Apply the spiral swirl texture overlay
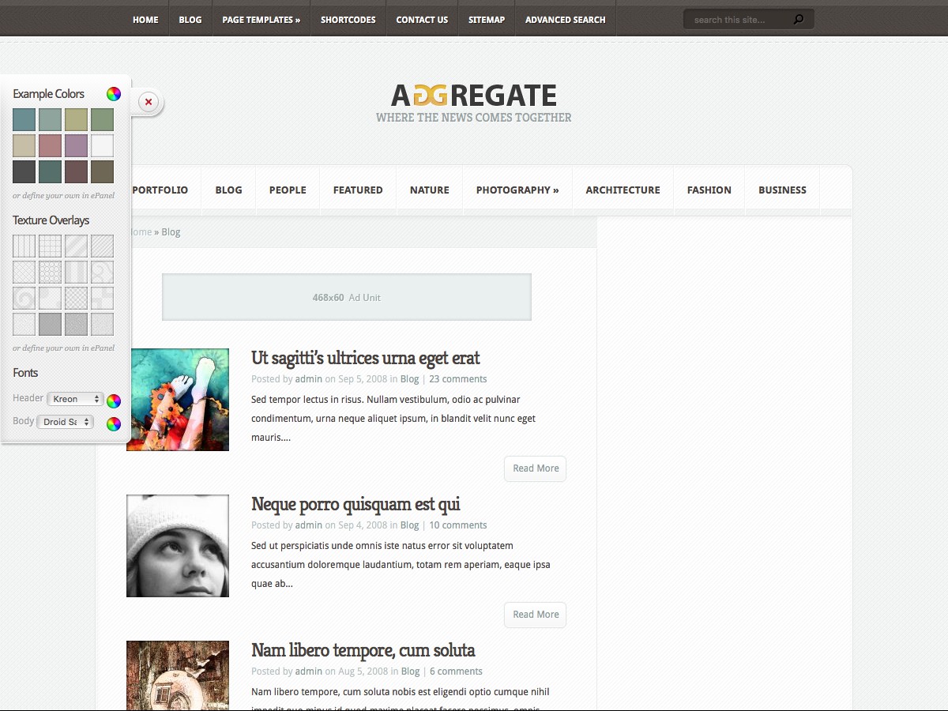The height and width of the screenshot is (711, 948). [24, 298]
